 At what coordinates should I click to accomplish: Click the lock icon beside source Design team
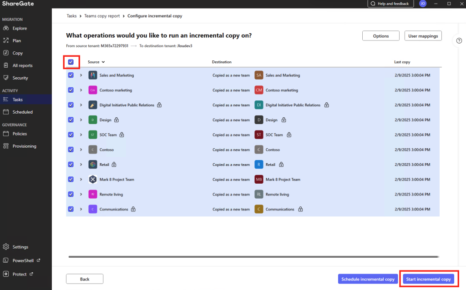(116, 120)
